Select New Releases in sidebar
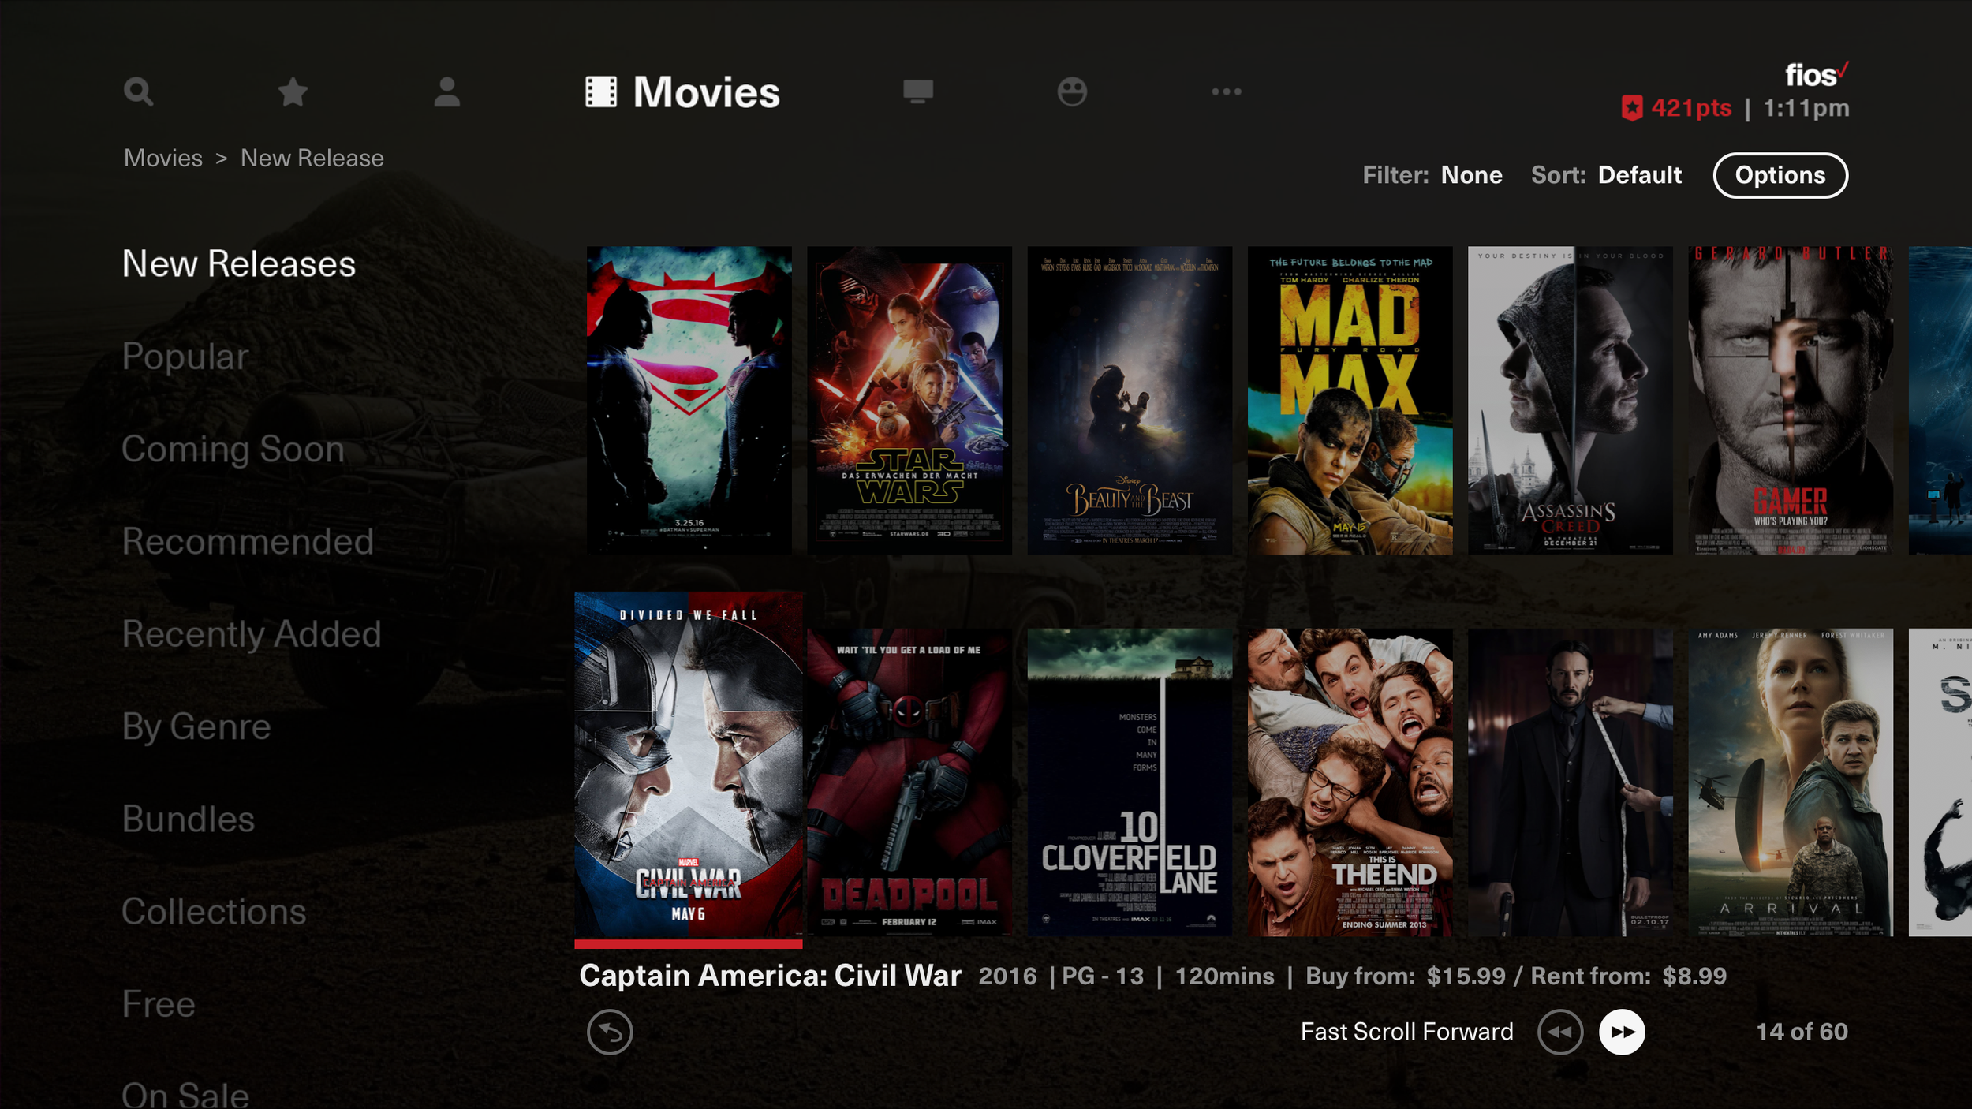Image resolution: width=1972 pixels, height=1109 pixels. tap(239, 264)
